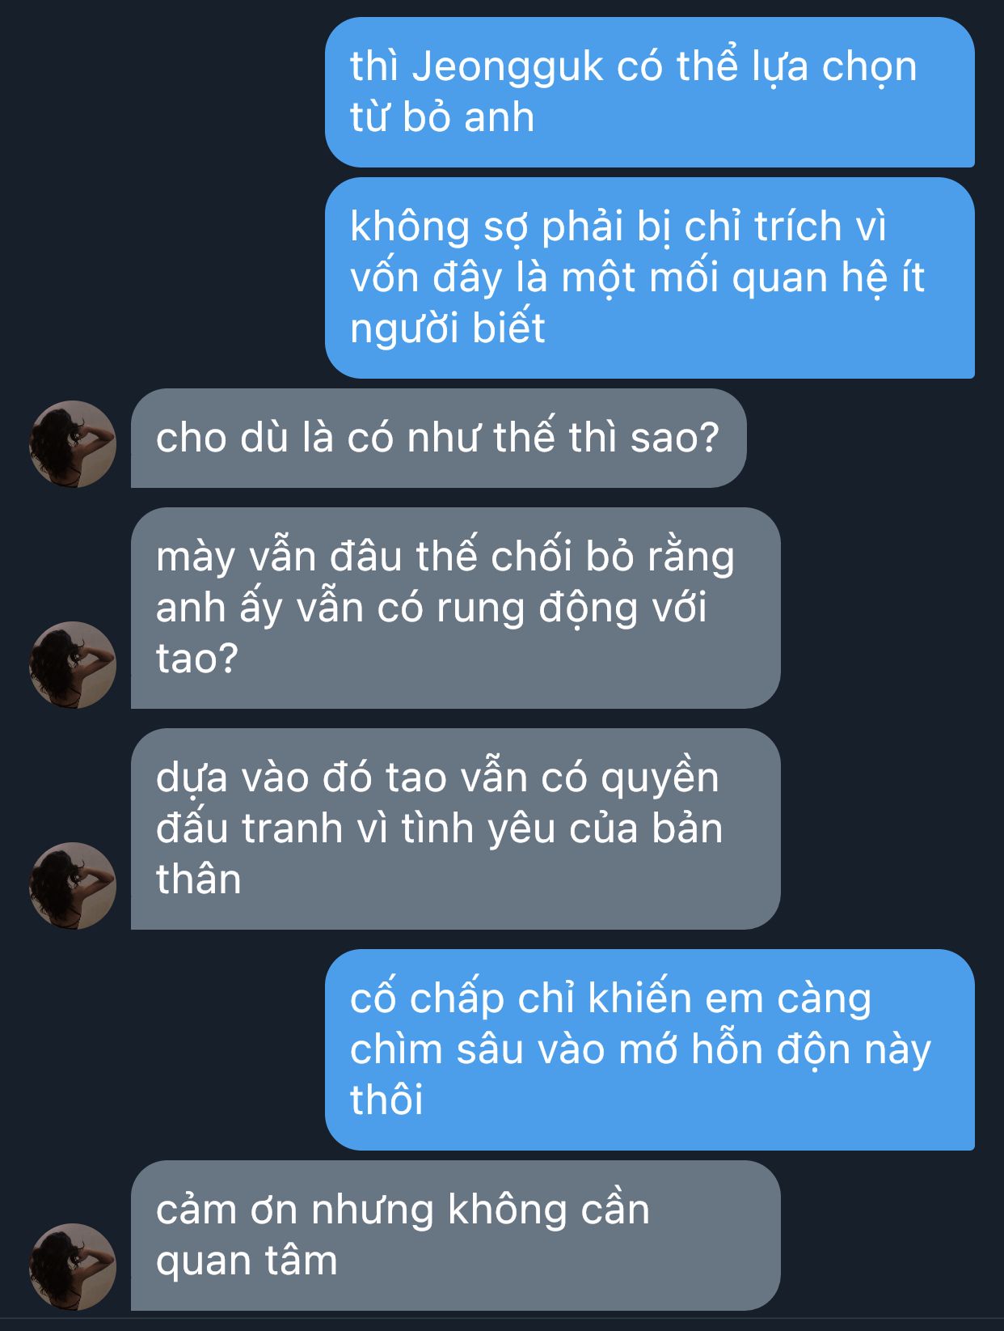
Task: Click the name "Jeongguk" in first message
Action: [508, 68]
